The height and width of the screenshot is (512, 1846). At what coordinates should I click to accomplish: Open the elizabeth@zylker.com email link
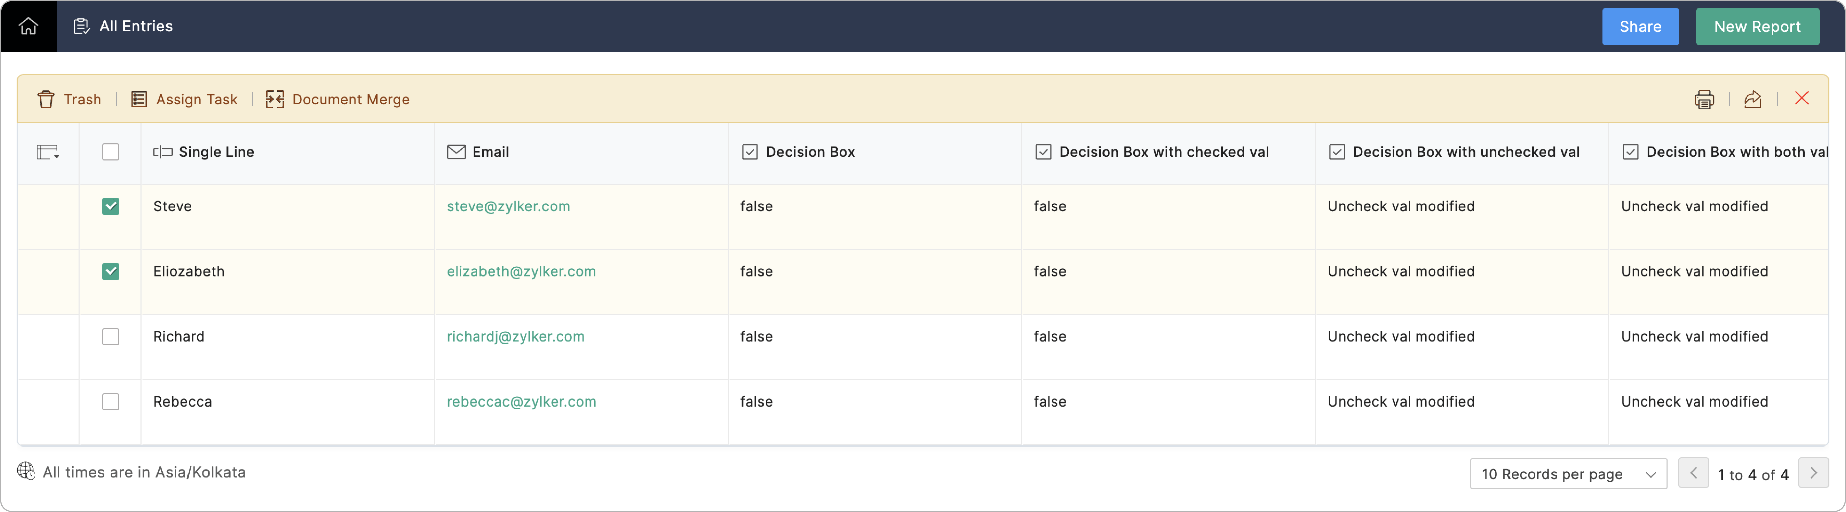[521, 271]
